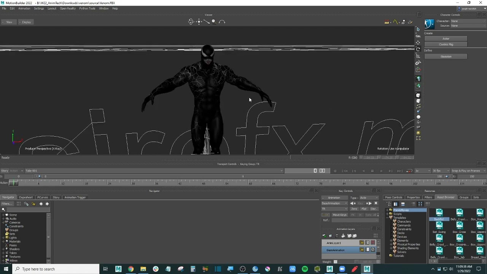Play the animation forward
The height and width of the screenshot is (274, 487).
(381, 171)
